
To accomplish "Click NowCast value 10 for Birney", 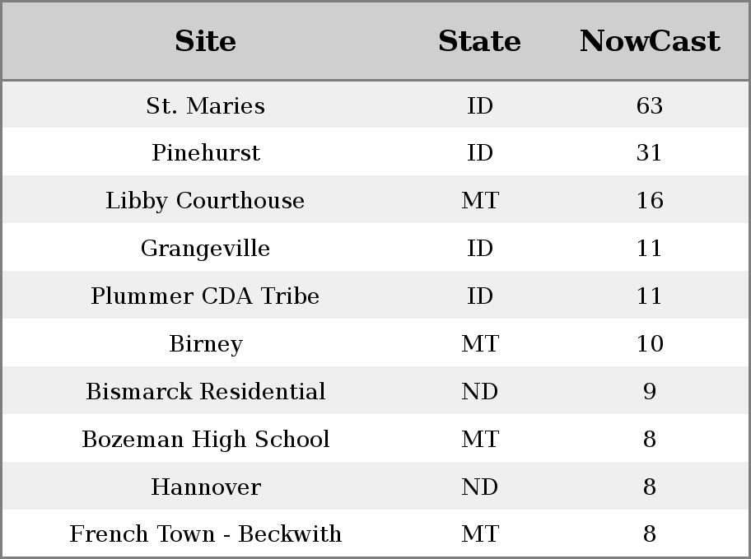I will tap(650, 343).
